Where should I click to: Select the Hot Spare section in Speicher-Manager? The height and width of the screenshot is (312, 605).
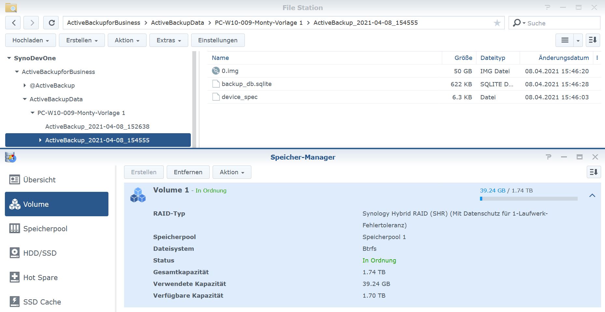click(x=40, y=277)
